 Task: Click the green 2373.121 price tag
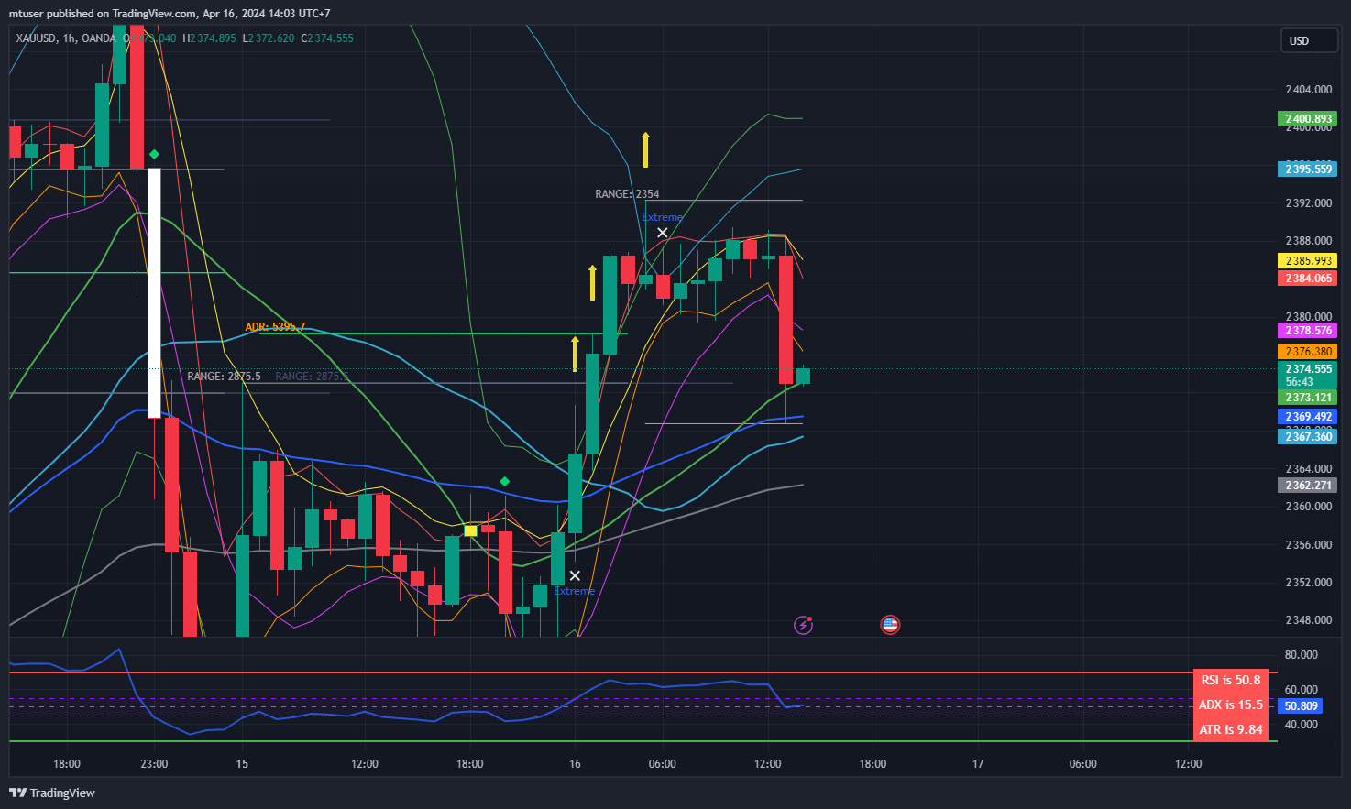click(x=1307, y=398)
